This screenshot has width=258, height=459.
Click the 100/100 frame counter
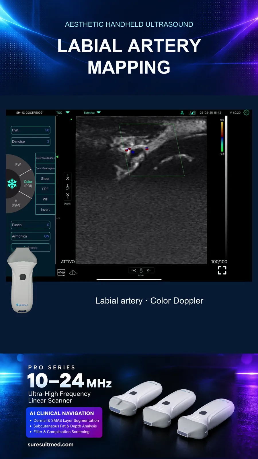tap(219, 262)
